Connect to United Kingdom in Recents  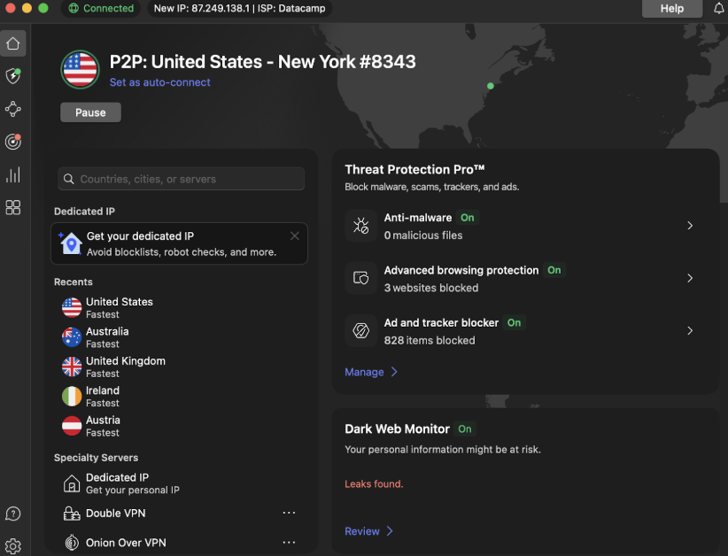pos(181,367)
